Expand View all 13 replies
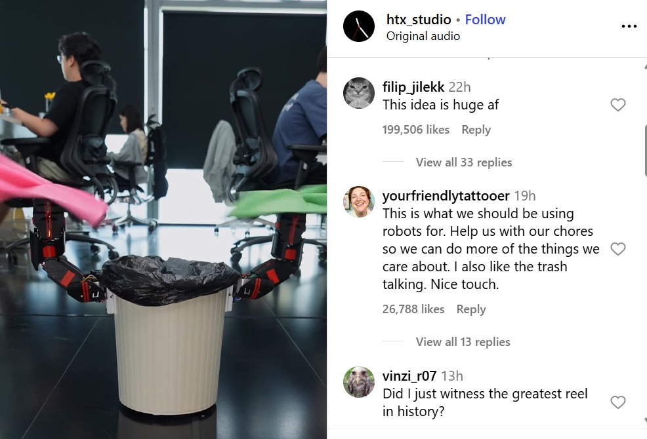Viewport: 647px width, 439px height. 463,342
